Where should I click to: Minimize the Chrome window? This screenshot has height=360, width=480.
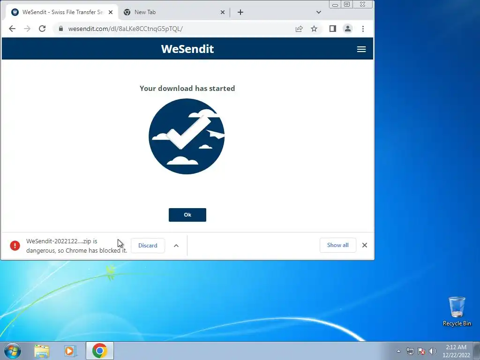coord(335,4)
